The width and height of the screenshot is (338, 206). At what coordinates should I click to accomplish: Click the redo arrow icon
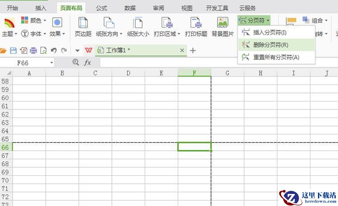64,51
